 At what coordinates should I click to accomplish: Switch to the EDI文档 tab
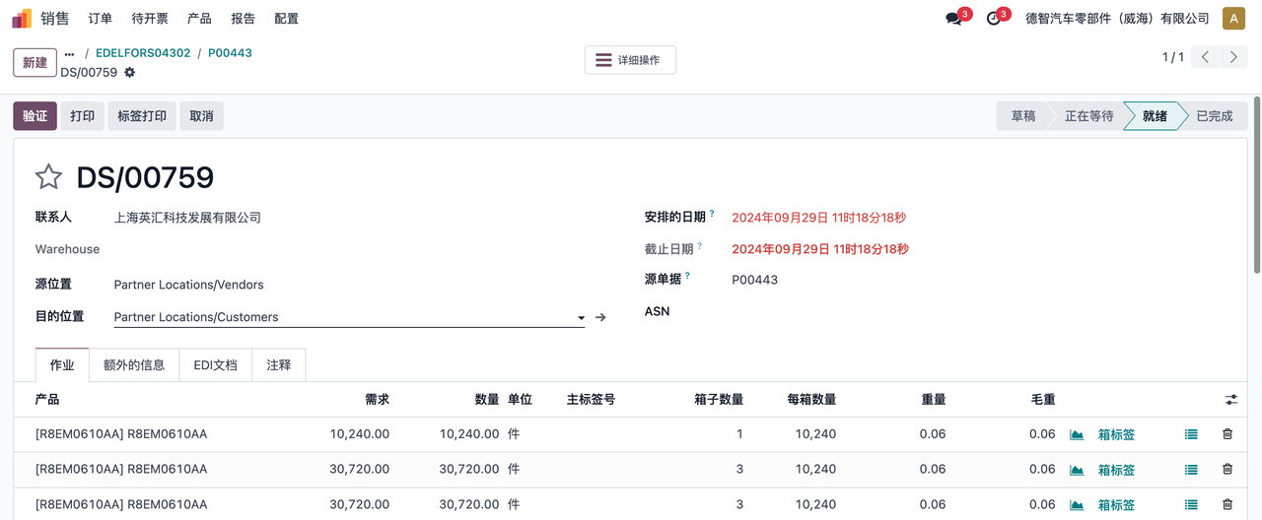click(x=215, y=365)
